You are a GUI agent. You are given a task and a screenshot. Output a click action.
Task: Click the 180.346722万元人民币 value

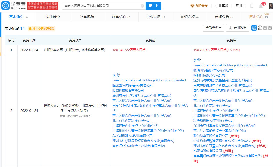[x=129, y=50]
